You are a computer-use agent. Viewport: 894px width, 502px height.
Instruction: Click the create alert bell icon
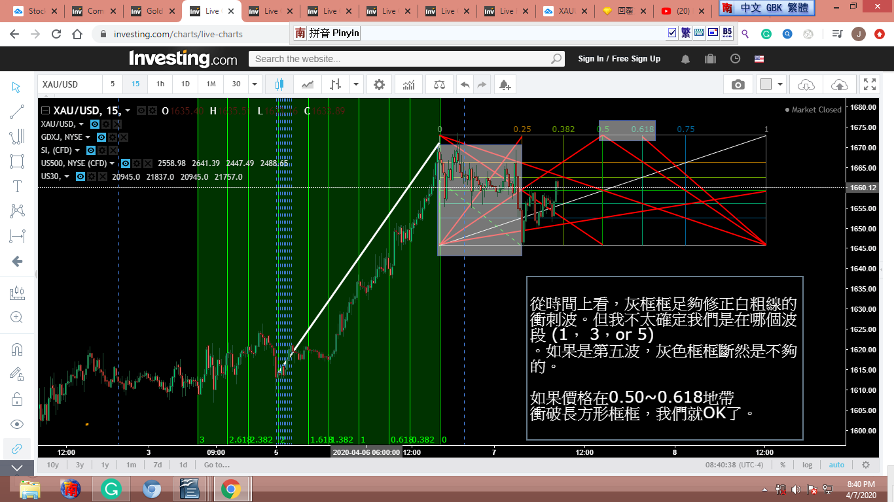tap(504, 84)
